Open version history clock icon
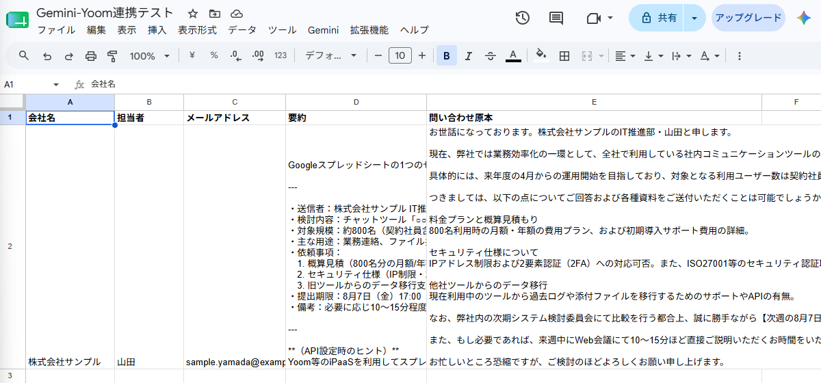 [x=523, y=18]
